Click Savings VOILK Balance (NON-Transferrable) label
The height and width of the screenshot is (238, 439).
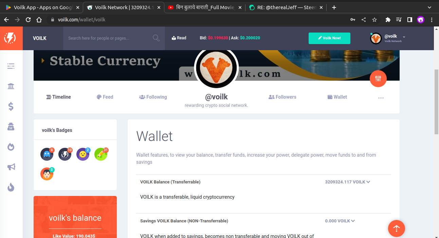pos(184,221)
